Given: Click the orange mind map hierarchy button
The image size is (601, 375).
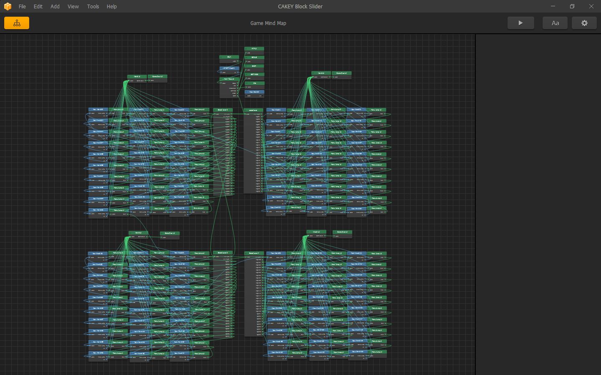Looking at the screenshot, I should click(17, 23).
